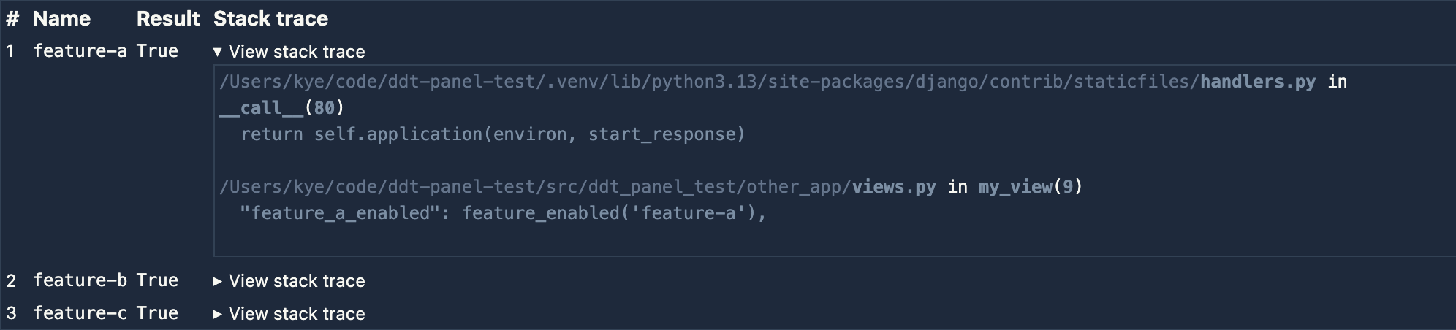Select the feature-c name cell
Viewport: 1456px width, 330px height.
[80, 313]
